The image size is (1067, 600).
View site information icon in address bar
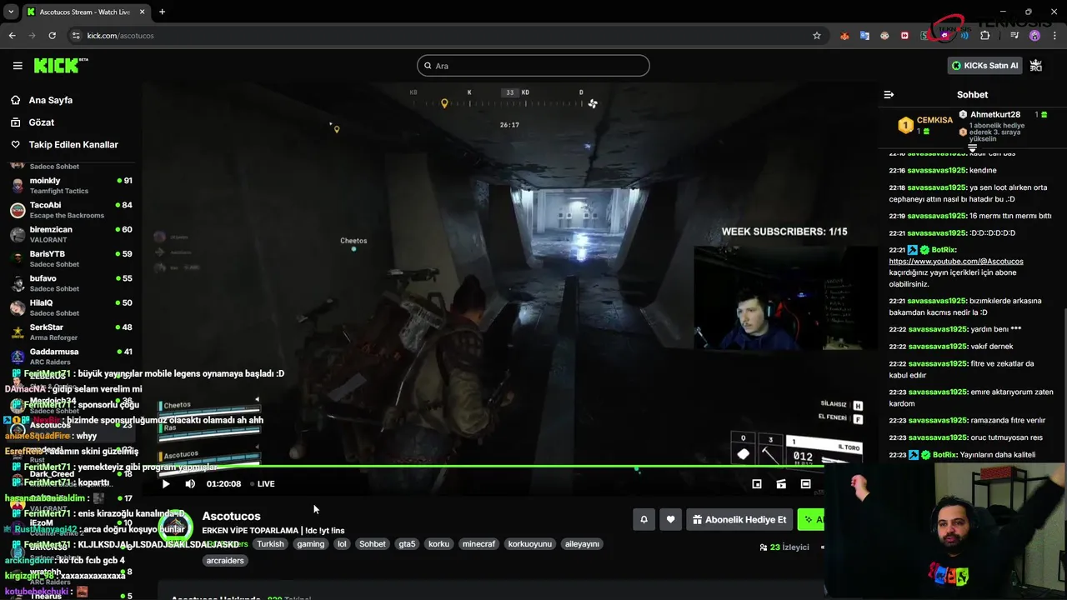tap(76, 36)
